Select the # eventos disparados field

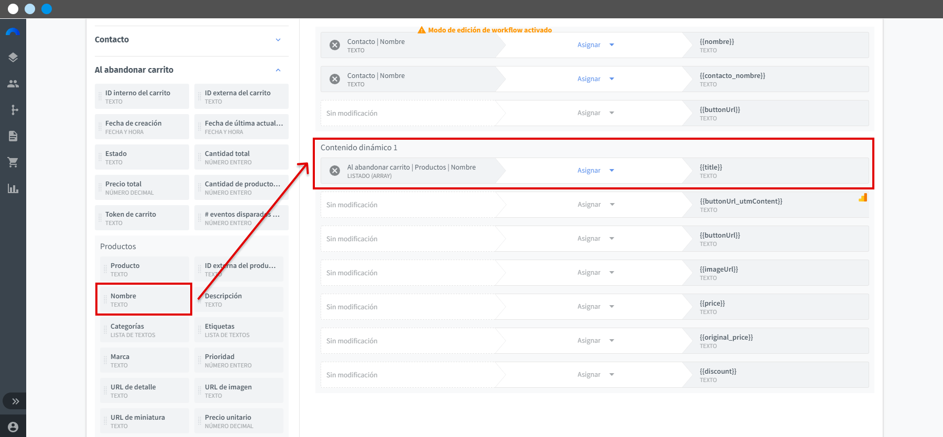point(242,218)
